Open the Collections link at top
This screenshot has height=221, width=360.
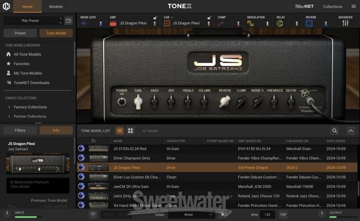[333, 7]
